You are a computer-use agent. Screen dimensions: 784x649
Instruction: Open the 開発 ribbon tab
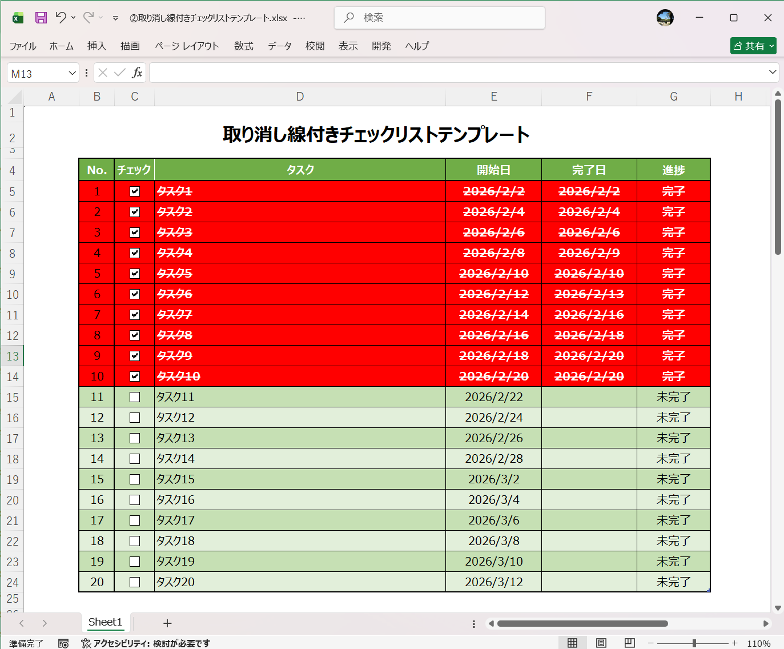pyautogui.click(x=381, y=46)
